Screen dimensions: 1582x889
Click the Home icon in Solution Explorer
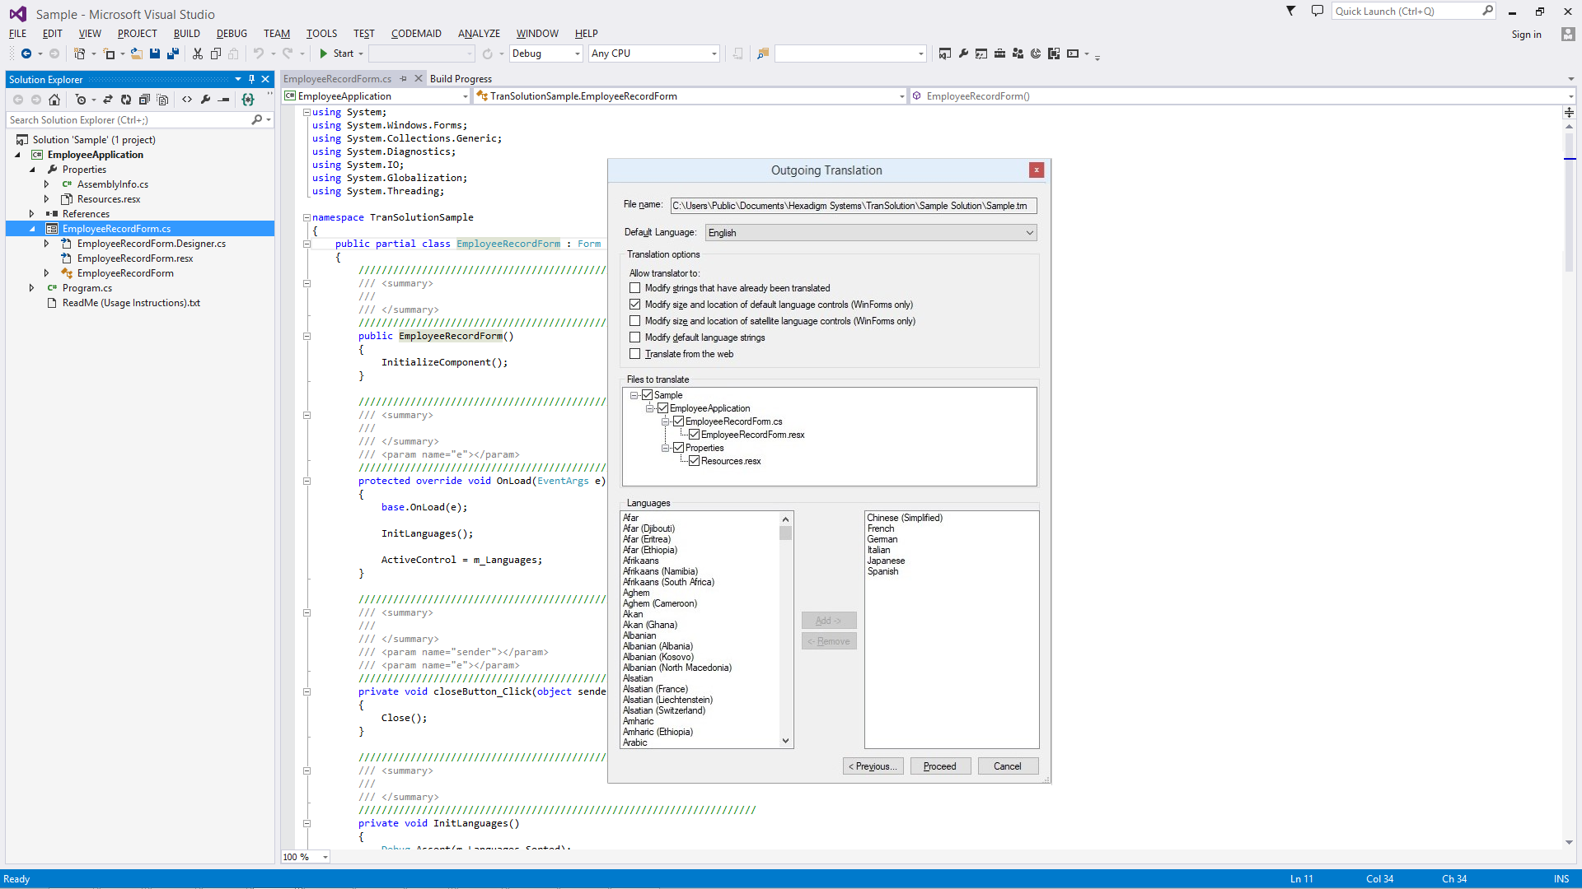pos(54,100)
